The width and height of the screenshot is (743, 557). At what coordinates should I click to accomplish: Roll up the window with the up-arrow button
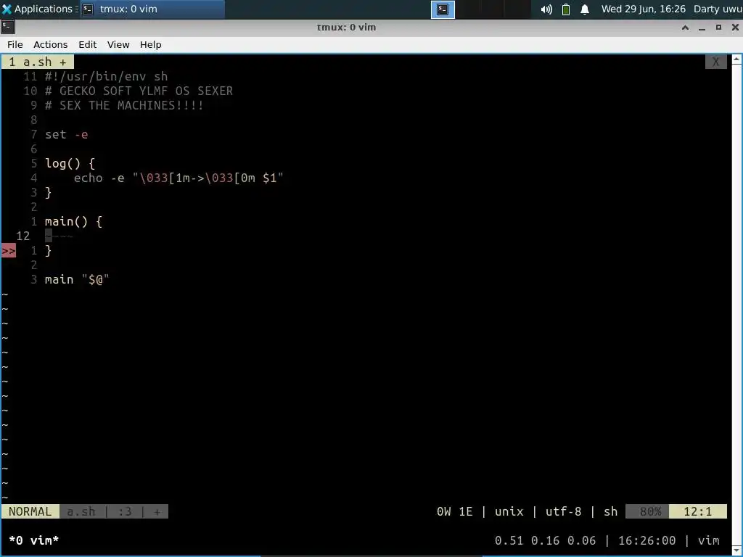pyautogui.click(x=685, y=28)
